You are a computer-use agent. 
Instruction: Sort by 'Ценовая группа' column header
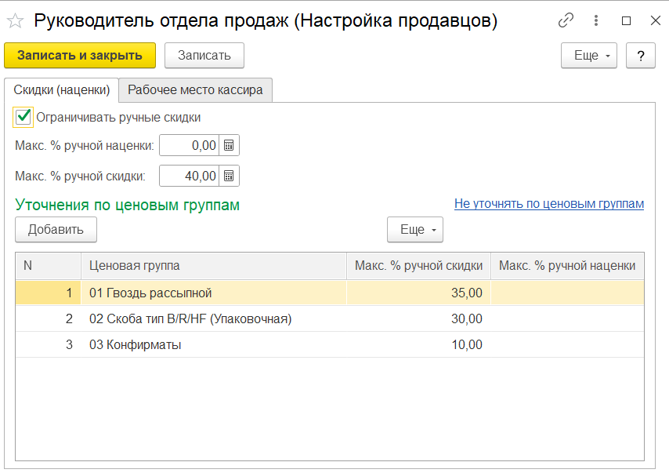coord(213,266)
